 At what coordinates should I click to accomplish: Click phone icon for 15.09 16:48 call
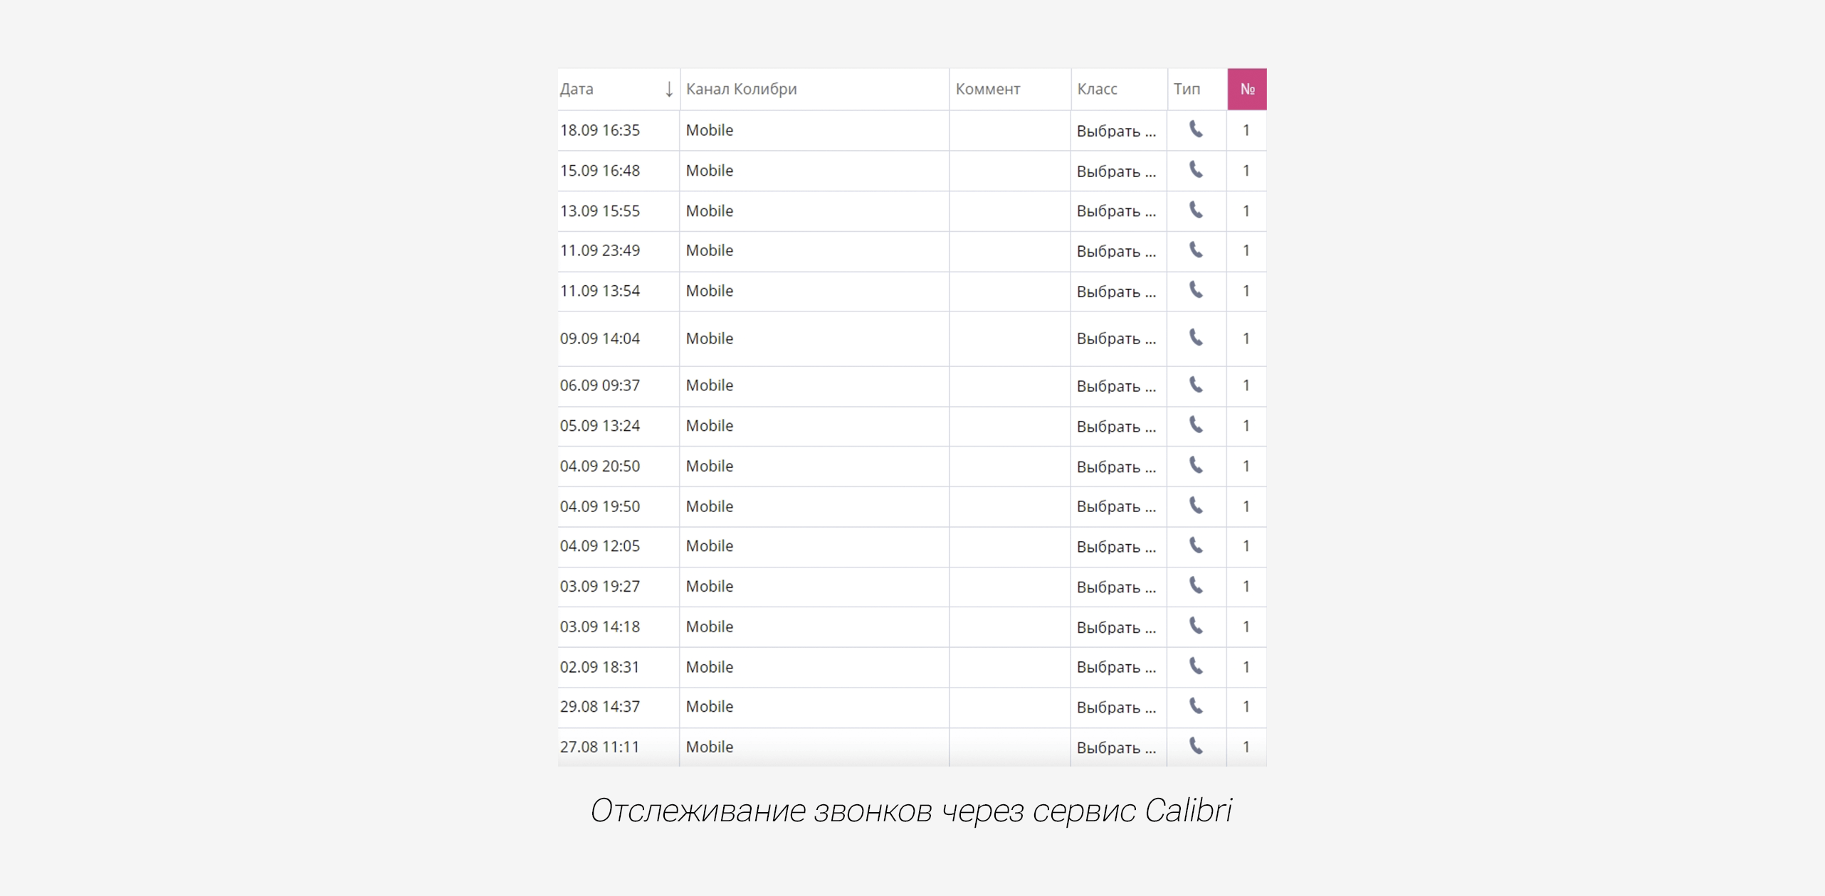(x=1196, y=170)
